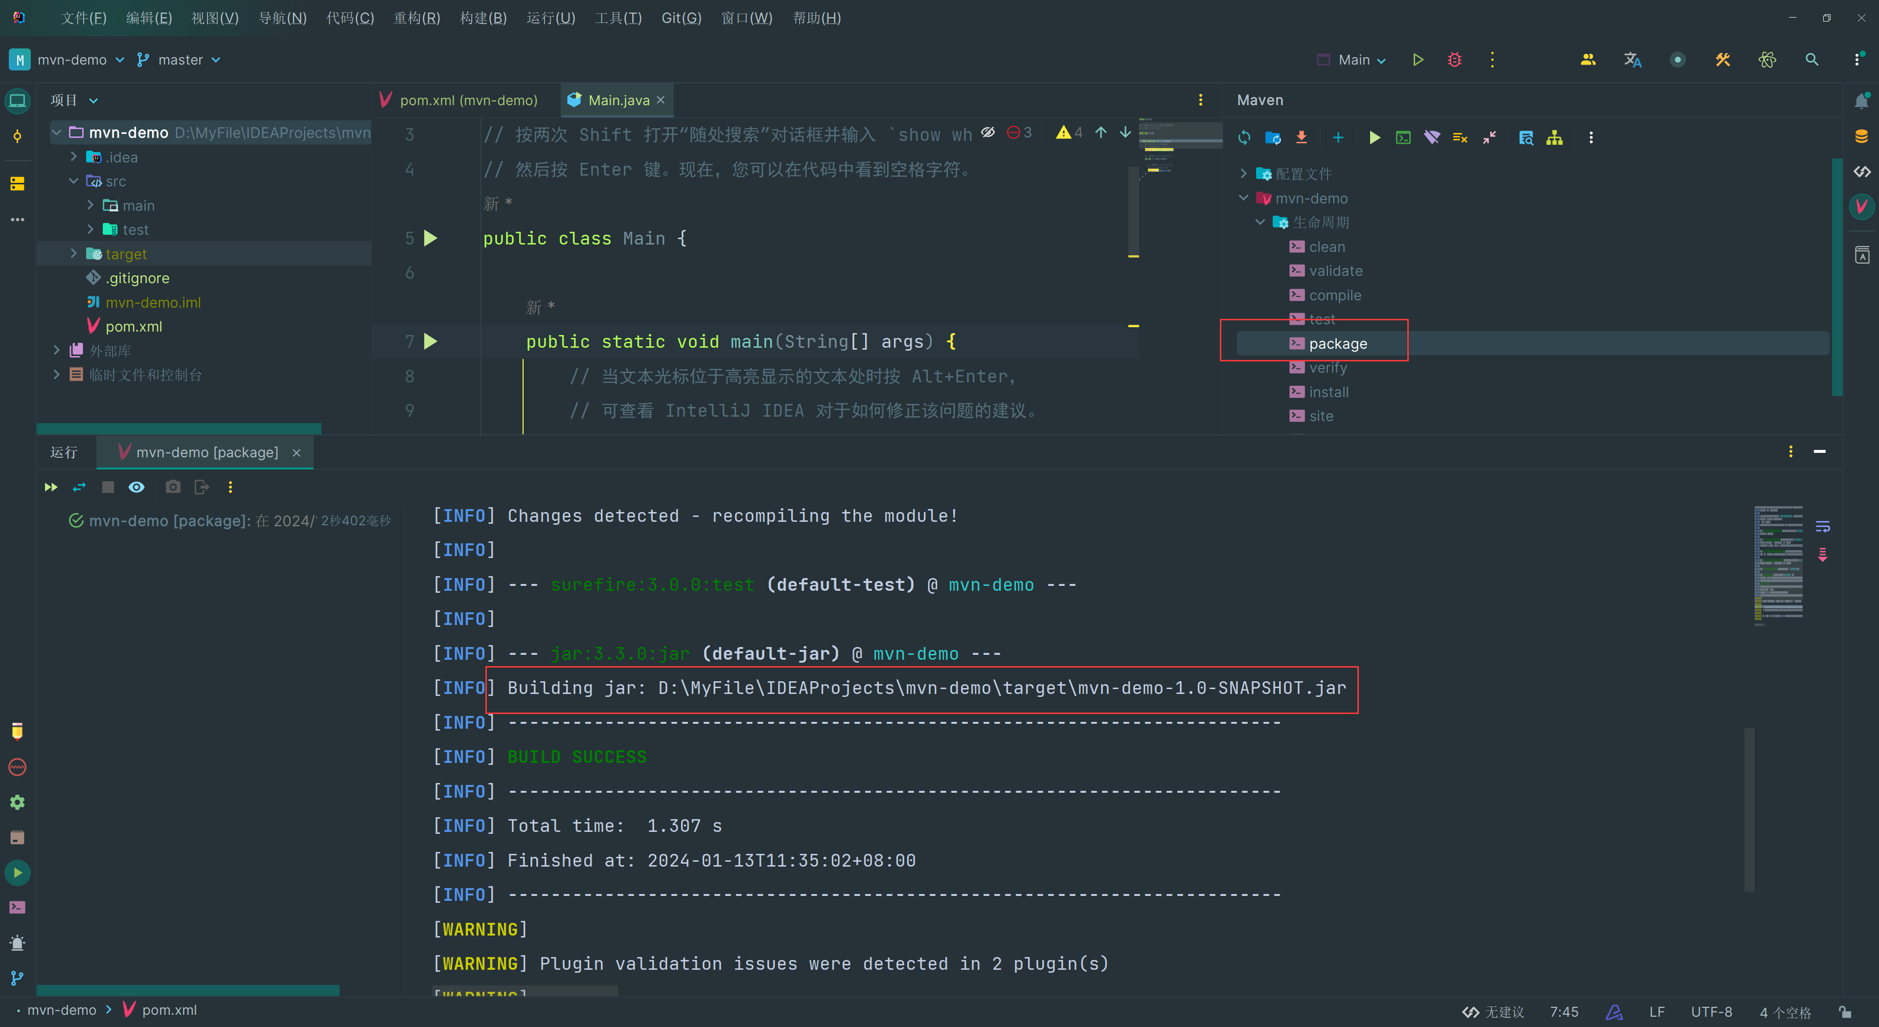Collapse 生命周期 lifecycle node
Image resolution: width=1879 pixels, height=1027 pixels.
(1260, 223)
